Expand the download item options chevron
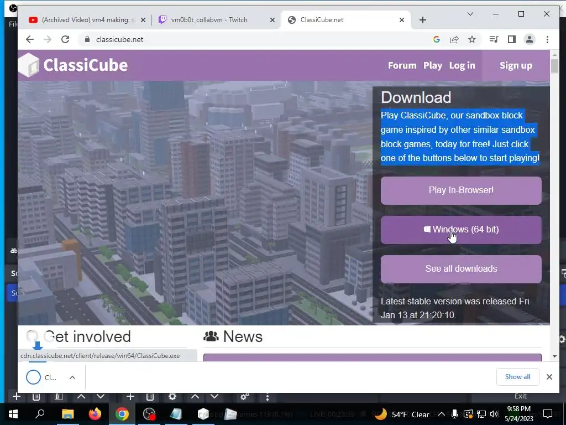Screen dimensions: 566x425 click(72, 377)
